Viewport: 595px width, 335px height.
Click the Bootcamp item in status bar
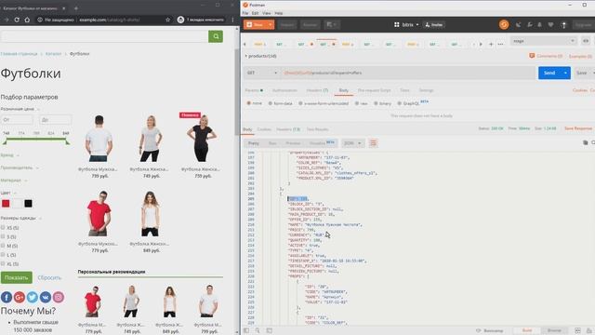point(490,330)
